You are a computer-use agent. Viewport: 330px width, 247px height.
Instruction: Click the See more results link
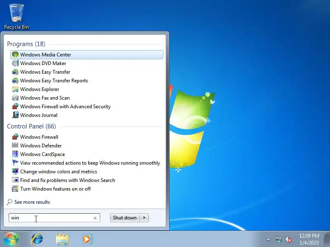(x=32, y=202)
